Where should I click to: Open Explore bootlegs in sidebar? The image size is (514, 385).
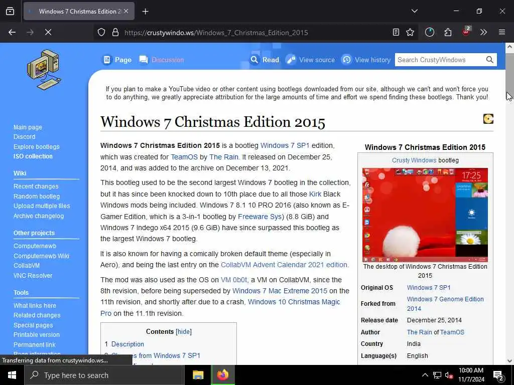[x=36, y=146]
